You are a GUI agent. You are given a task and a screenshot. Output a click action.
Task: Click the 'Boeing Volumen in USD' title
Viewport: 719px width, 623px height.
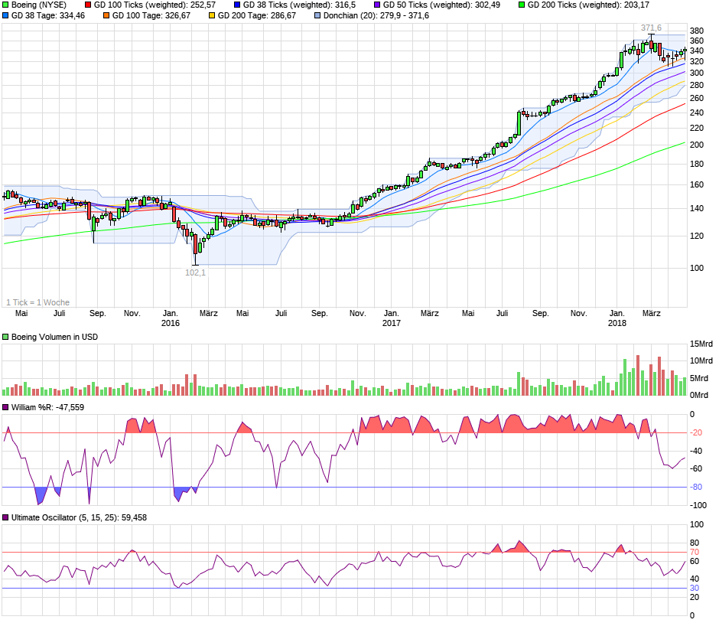point(54,338)
